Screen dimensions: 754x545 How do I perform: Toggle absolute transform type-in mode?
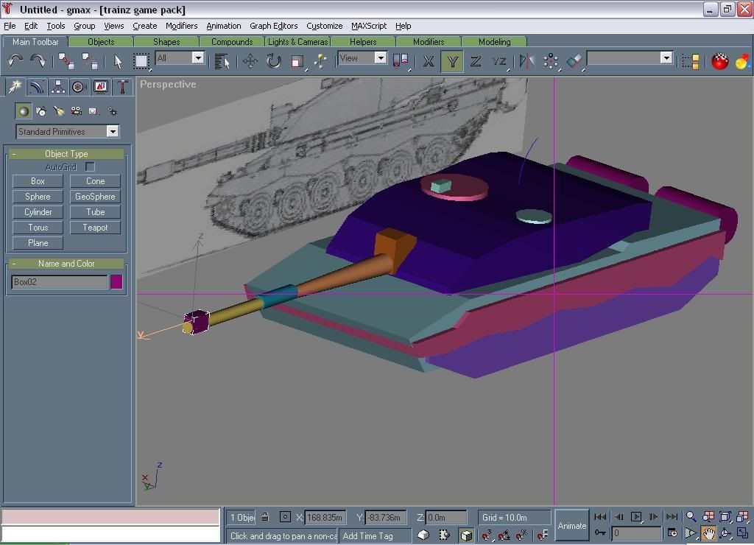click(x=285, y=517)
